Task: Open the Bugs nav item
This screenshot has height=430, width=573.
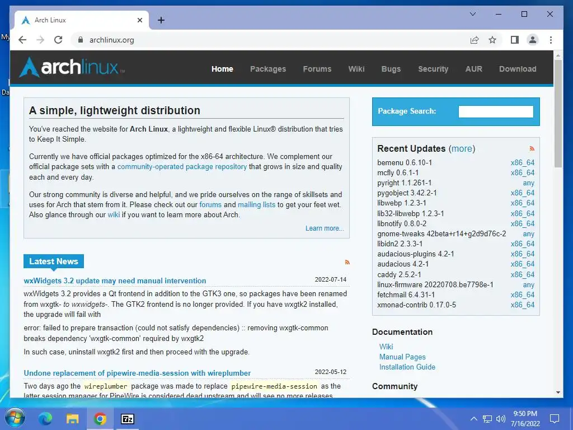Action: coord(391,69)
